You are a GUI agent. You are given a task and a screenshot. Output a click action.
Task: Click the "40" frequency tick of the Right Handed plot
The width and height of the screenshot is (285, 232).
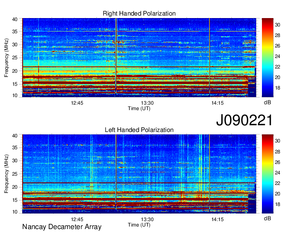tap(15, 19)
